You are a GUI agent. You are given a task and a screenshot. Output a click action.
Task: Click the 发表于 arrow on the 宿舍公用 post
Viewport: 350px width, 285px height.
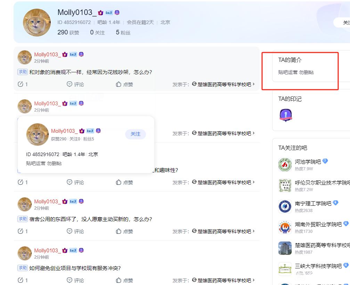click(x=254, y=231)
